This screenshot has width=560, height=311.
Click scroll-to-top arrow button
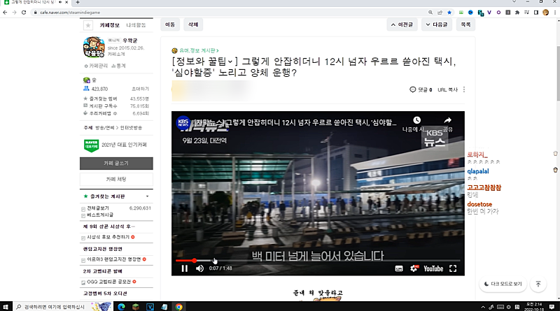(538, 284)
